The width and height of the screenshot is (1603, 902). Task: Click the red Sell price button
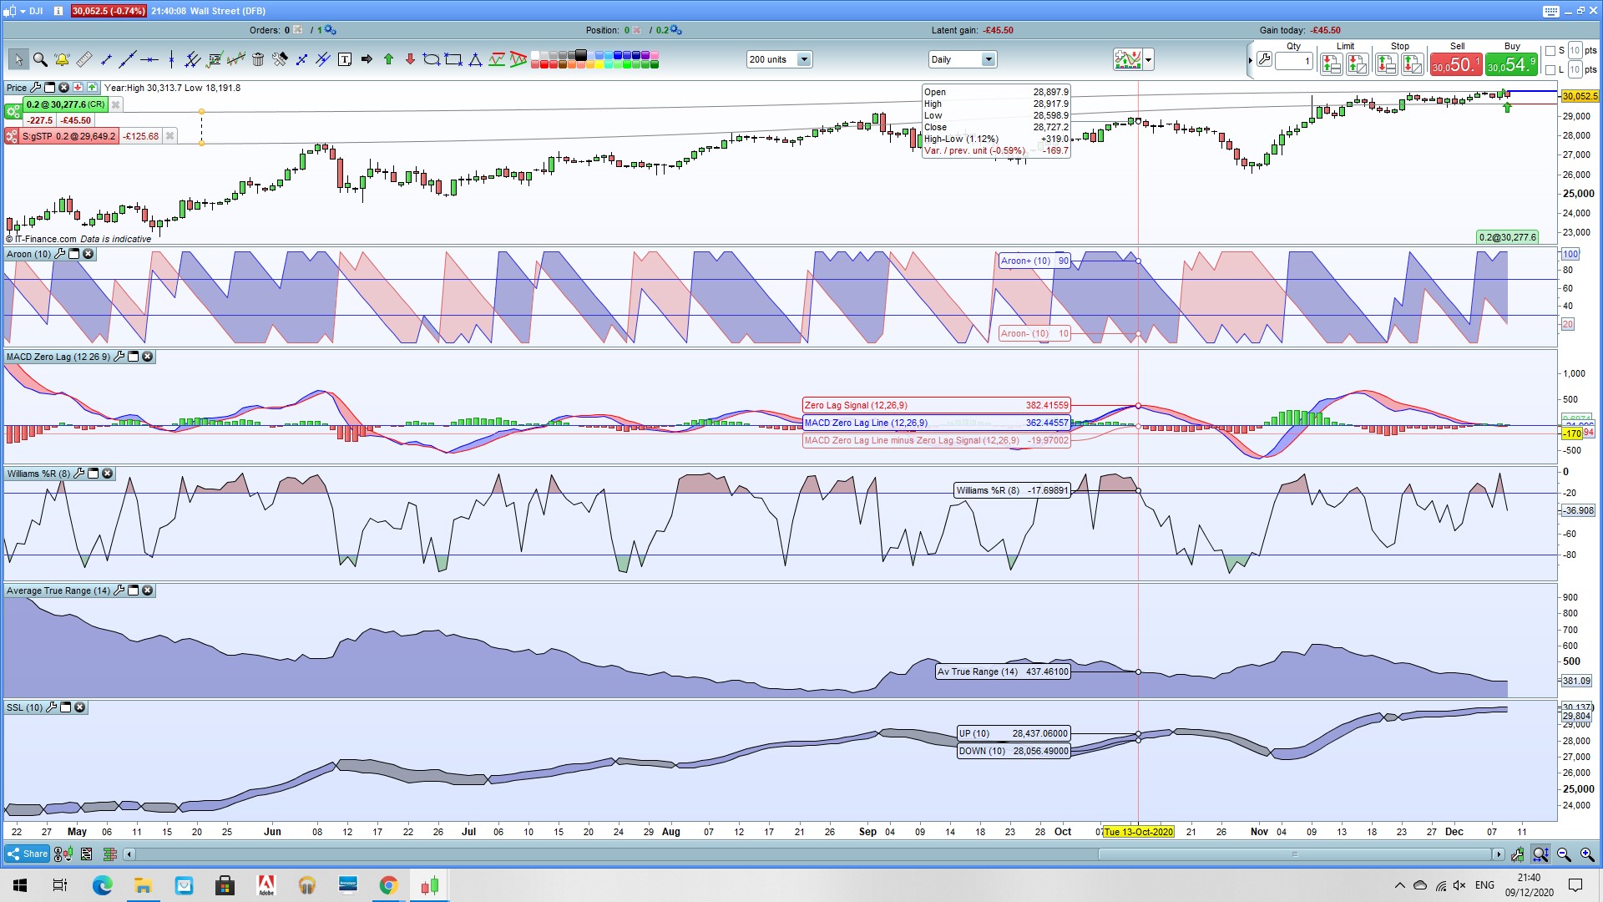pyautogui.click(x=1455, y=64)
